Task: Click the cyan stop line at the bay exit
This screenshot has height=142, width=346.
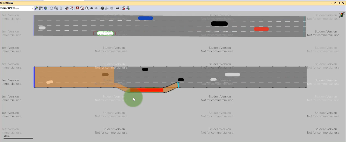Action: click(178, 85)
